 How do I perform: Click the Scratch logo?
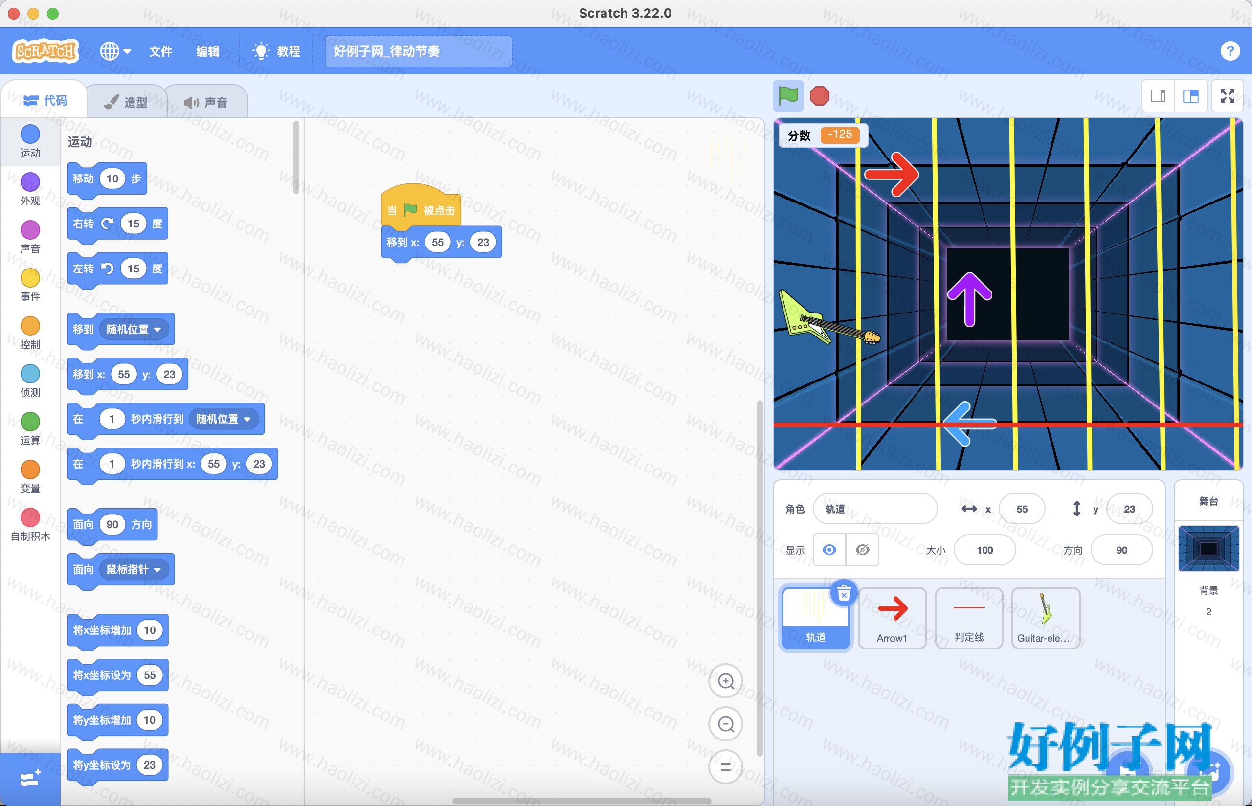(x=45, y=51)
